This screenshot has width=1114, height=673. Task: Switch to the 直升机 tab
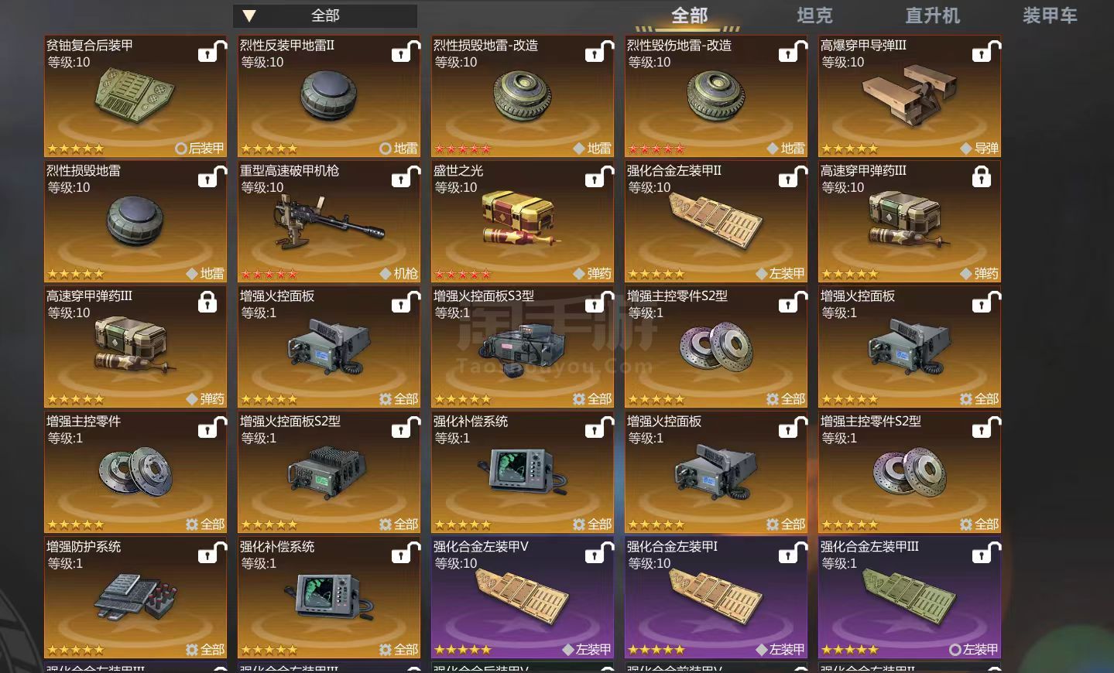point(932,15)
